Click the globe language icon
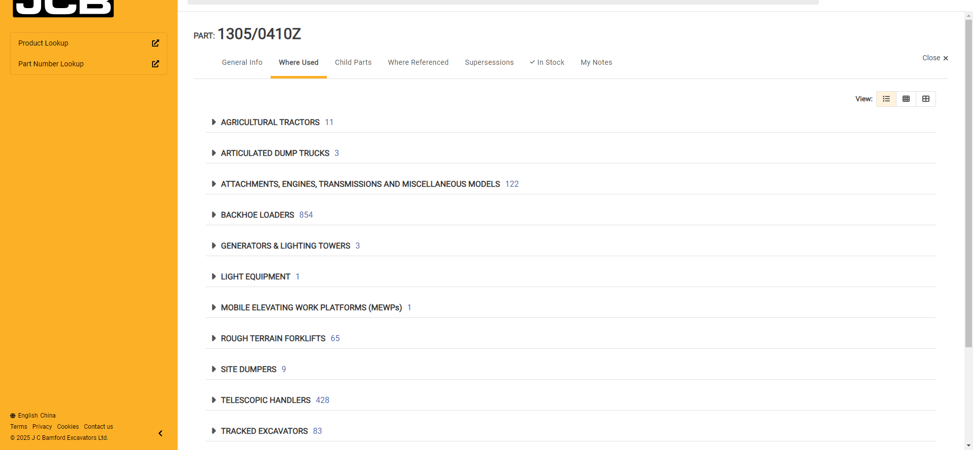Image resolution: width=973 pixels, height=450 pixels. click(x=13, y=416)
